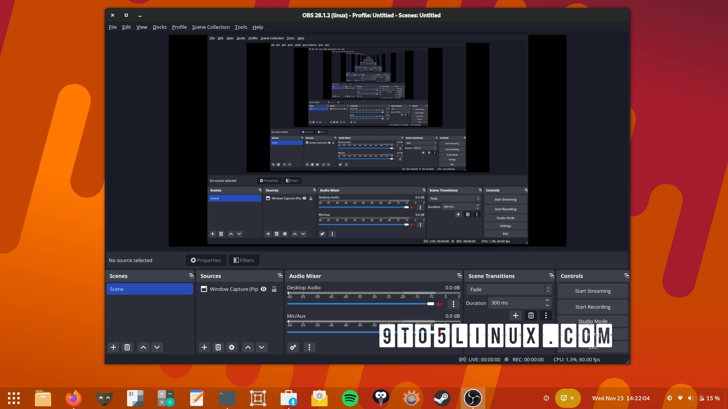Launch Spotify from the dock
This screenshot has width=728, height=409.
350,398
